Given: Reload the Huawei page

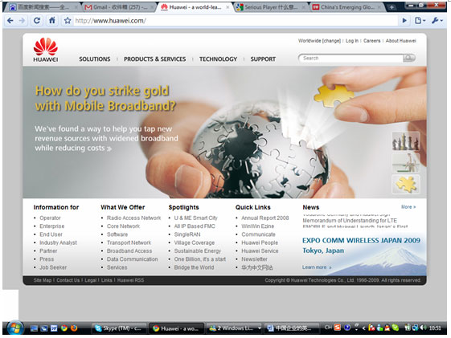Looking at the screenshot, I should (37, 21).
